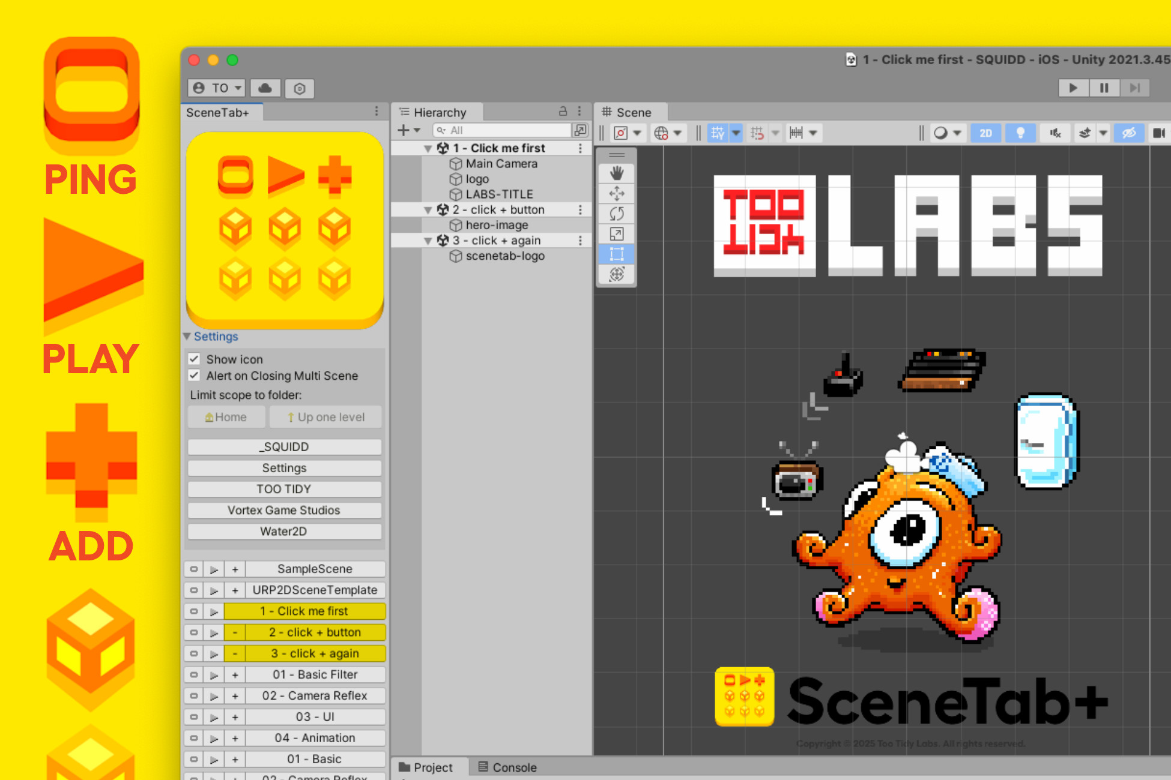This screenshot has height=780, width=1171.
Task: Select the Scale tool
Action: (616, 234)
